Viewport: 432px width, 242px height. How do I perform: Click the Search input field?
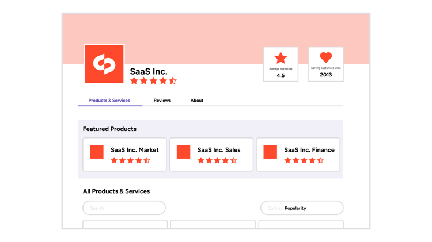pos(124,208)
